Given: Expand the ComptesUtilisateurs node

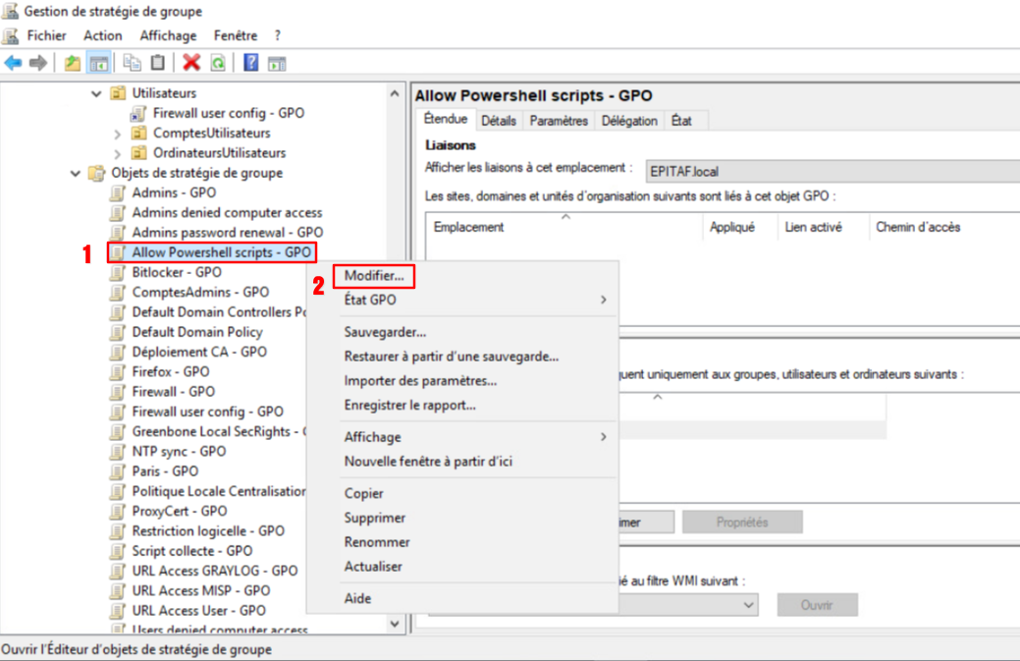Looking at the screenshot, I should point(118,134).
